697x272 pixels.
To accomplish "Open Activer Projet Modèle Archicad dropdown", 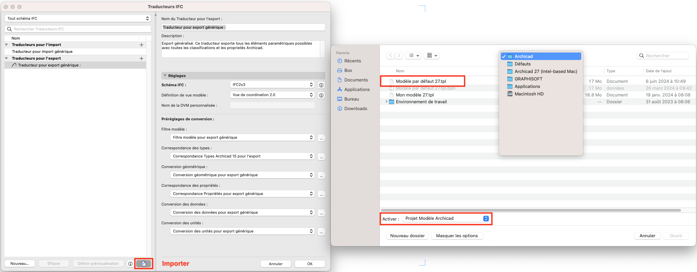I will 446,218.
